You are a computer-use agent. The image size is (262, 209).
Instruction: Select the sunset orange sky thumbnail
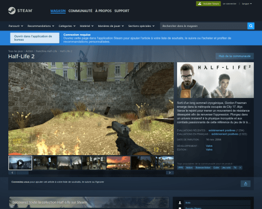click(x=119, y=163)
